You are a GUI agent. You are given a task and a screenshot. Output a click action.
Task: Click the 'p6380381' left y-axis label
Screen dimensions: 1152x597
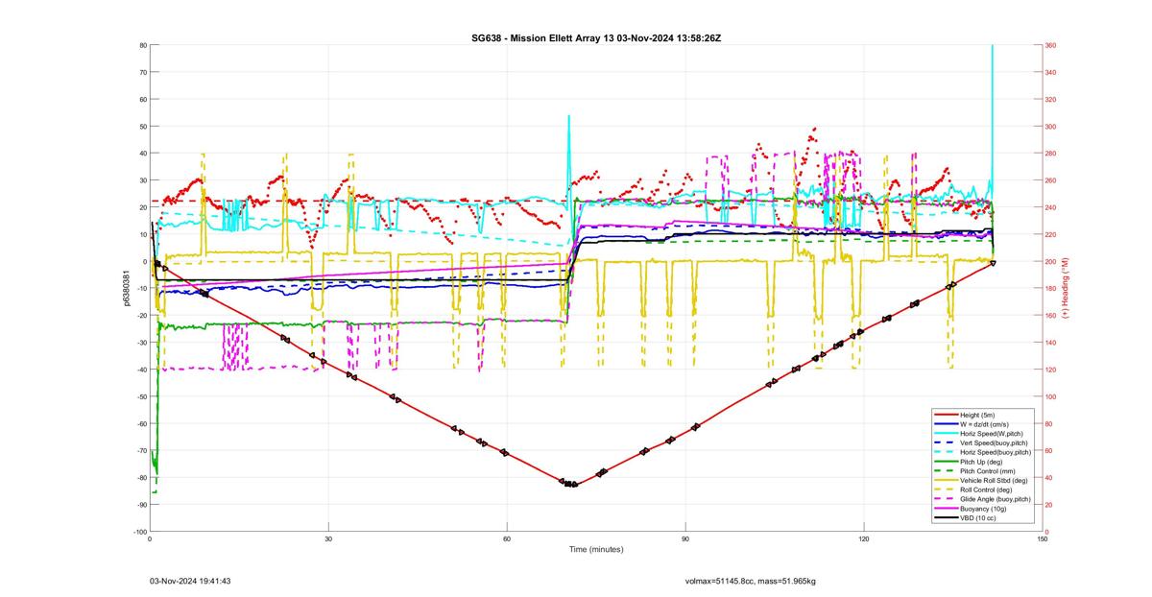(x=126, y=288)
